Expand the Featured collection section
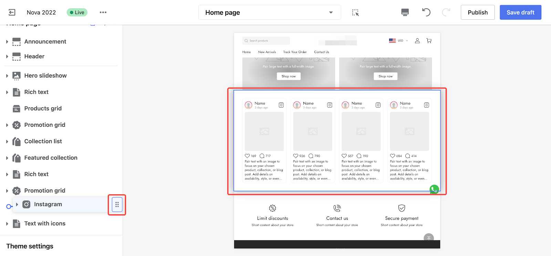 (7, 158)
